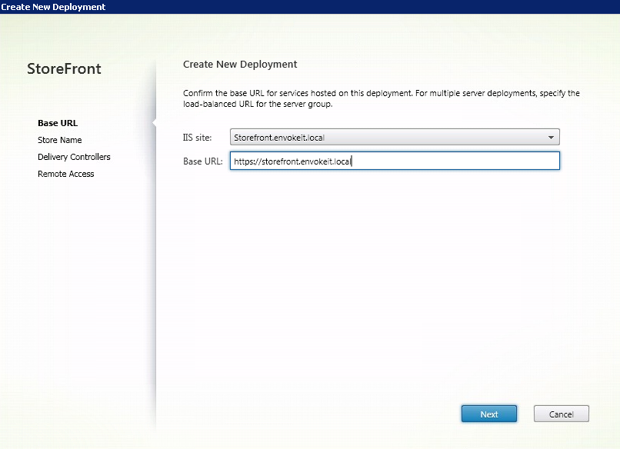Go to the Store Name step
620x449 pixels.
[x=59, y=140]
